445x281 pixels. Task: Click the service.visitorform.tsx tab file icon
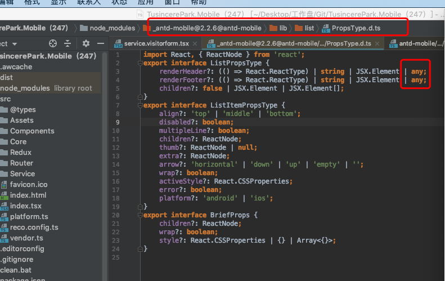coord(118,44)
